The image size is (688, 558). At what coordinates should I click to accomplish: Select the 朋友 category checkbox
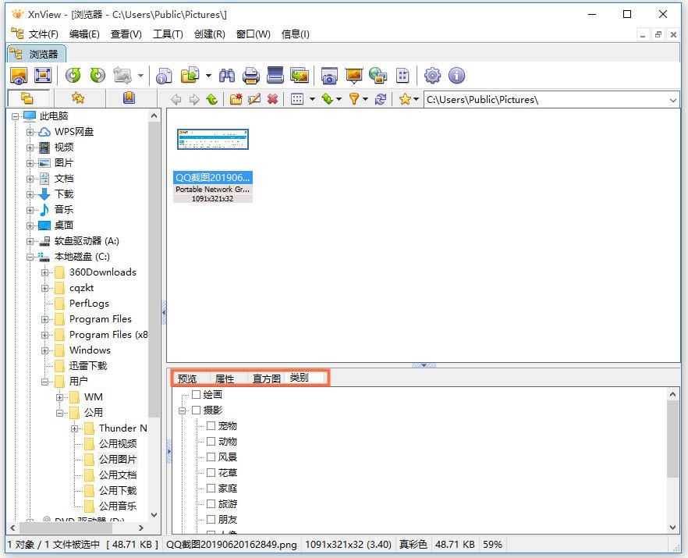click(x=211, y=519)
